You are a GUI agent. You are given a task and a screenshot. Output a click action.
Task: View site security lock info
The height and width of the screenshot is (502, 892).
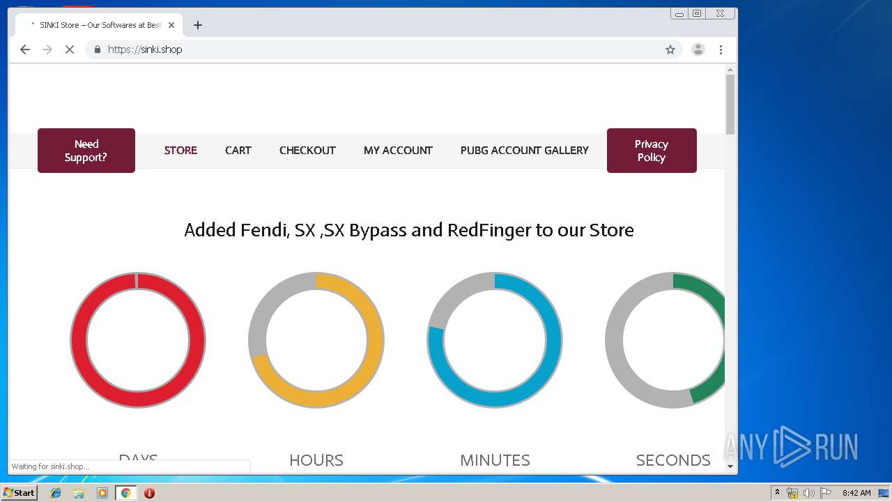97,50
